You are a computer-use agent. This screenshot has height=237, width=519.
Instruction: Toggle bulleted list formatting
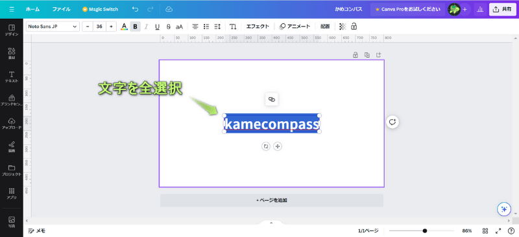click(206, 27)
